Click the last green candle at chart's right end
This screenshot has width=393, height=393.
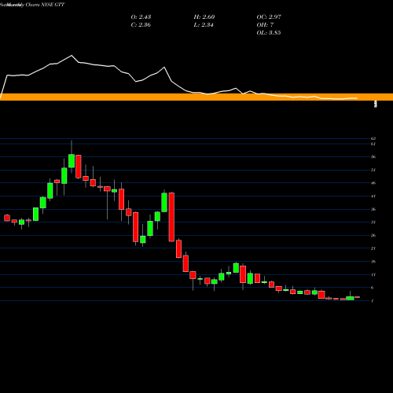(x=350, y=298)
